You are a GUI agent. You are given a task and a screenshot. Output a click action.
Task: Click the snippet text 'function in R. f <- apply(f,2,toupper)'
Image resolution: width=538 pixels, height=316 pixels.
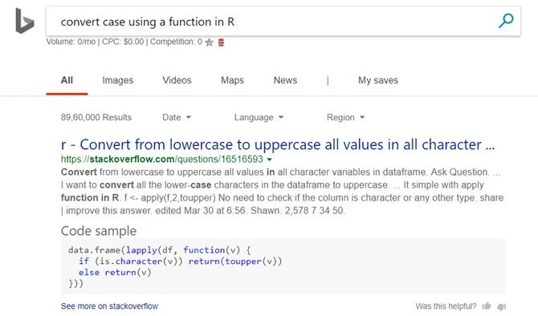[x=138, y=198]
